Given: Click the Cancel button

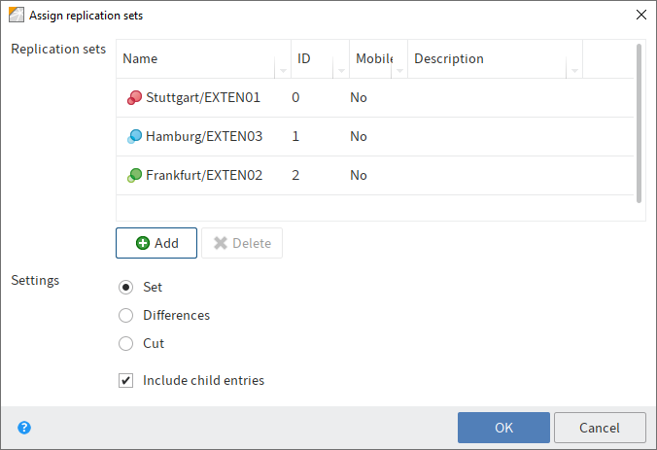Looking at the screenshot, I should pos(600,428).
